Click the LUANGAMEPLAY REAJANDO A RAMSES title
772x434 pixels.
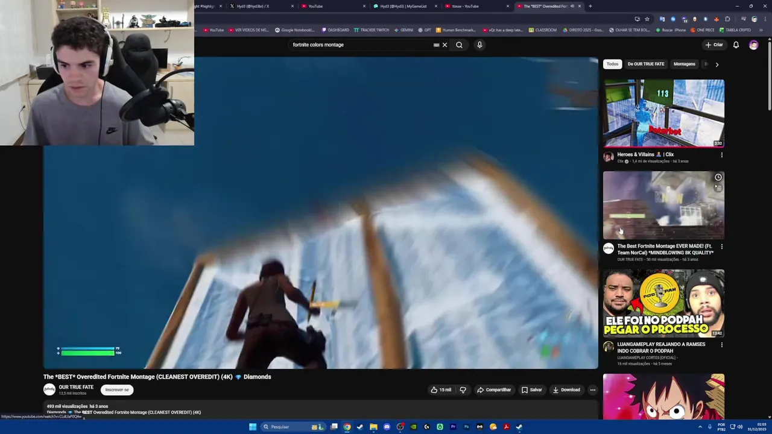pyautogui.click(x=661, y=347)
